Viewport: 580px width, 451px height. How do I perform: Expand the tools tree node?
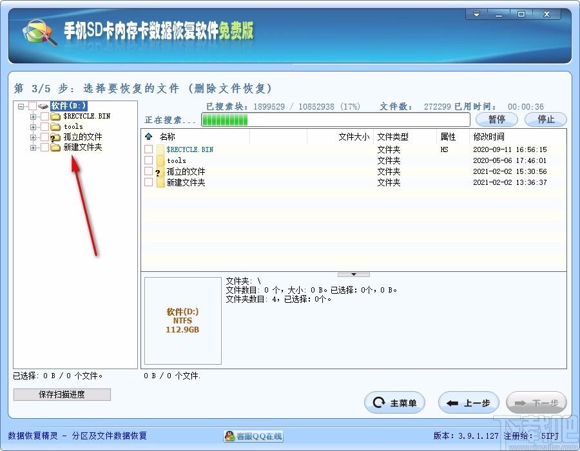click(x=33, y=127)
